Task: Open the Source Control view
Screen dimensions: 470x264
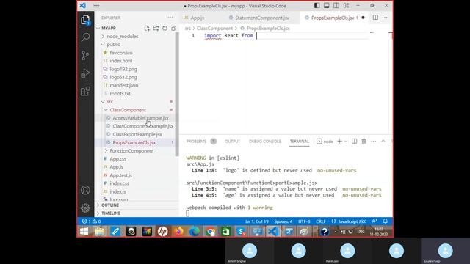Action: click(x=85, y=56)
